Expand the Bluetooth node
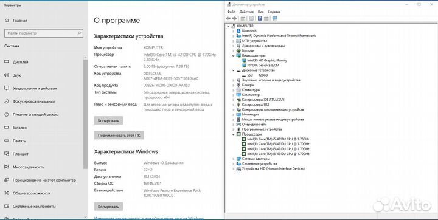Screen dimensions: 438x220 point(233,31)
